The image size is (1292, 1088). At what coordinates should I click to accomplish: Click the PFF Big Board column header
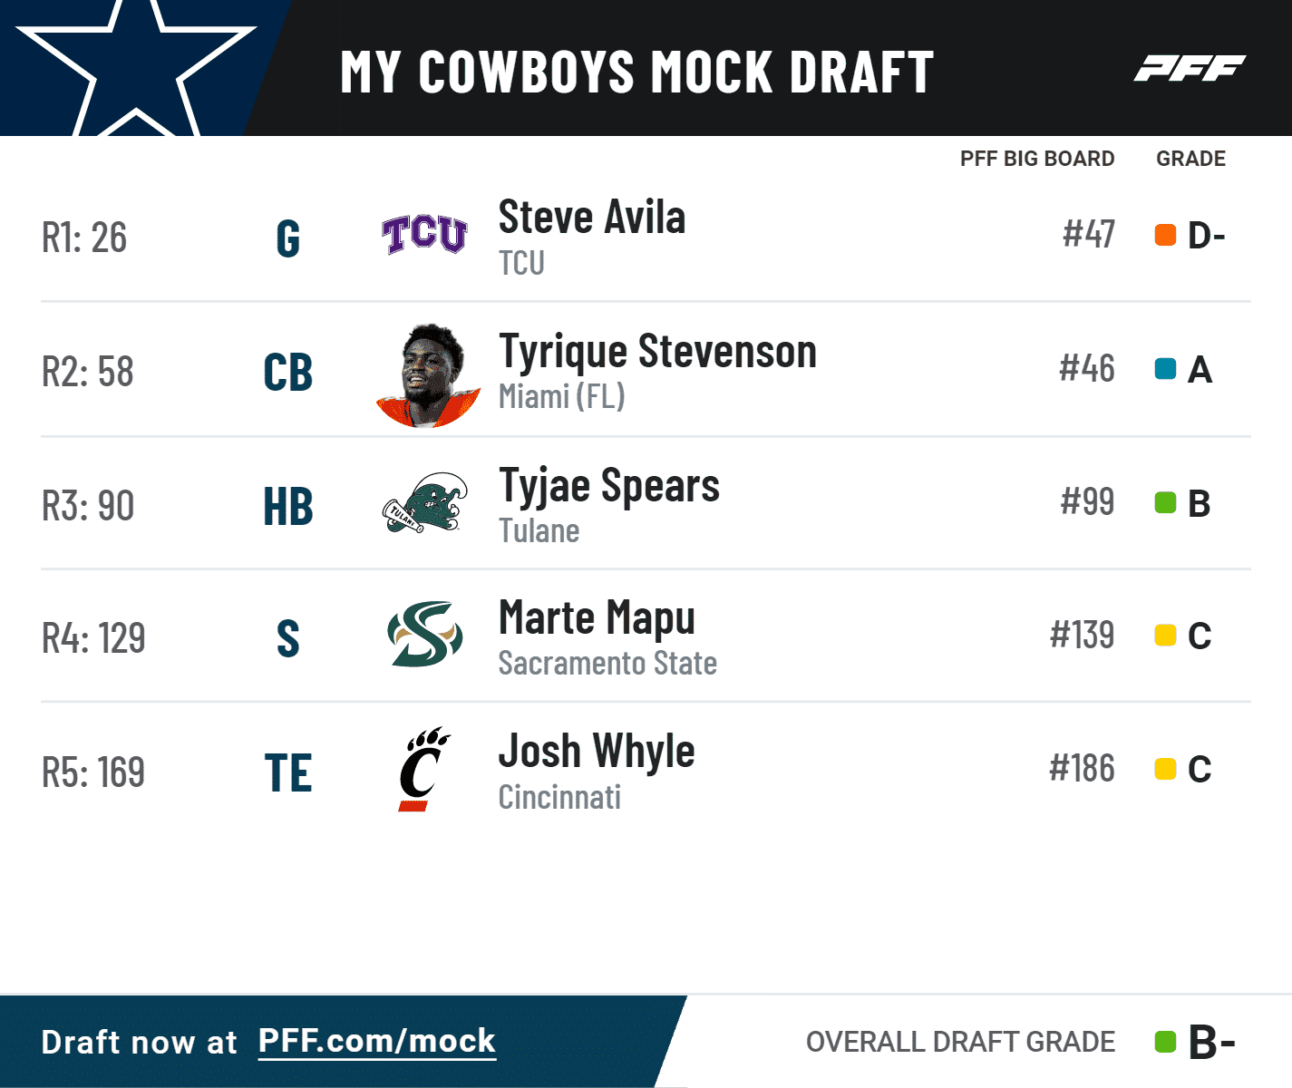[1037, 159]
